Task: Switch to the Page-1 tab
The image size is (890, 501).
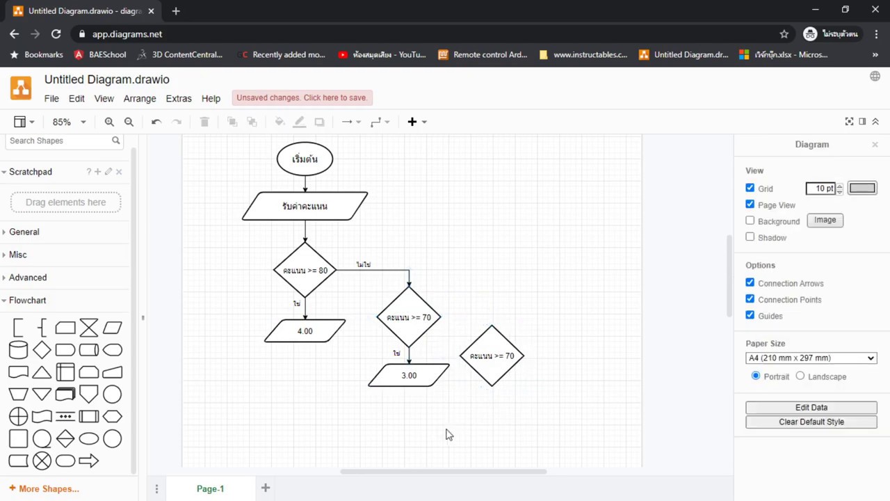Action: (x=210, y=488)
